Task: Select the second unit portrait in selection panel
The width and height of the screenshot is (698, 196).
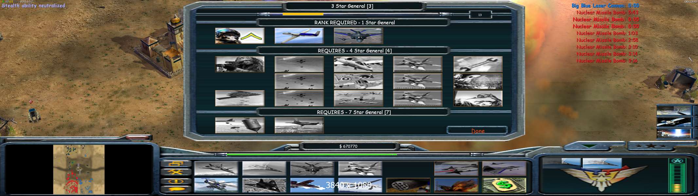Action: point(602,163)
